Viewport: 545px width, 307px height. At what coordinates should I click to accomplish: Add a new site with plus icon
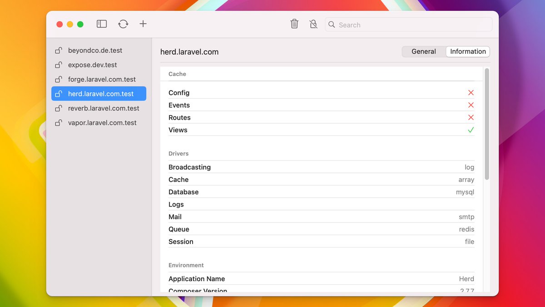(143, 24)
